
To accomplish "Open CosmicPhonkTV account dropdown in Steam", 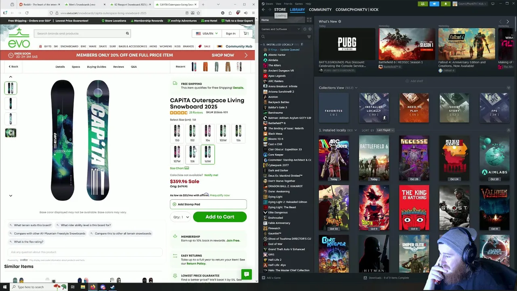I will pyautogui.click(x=471, y=4).
